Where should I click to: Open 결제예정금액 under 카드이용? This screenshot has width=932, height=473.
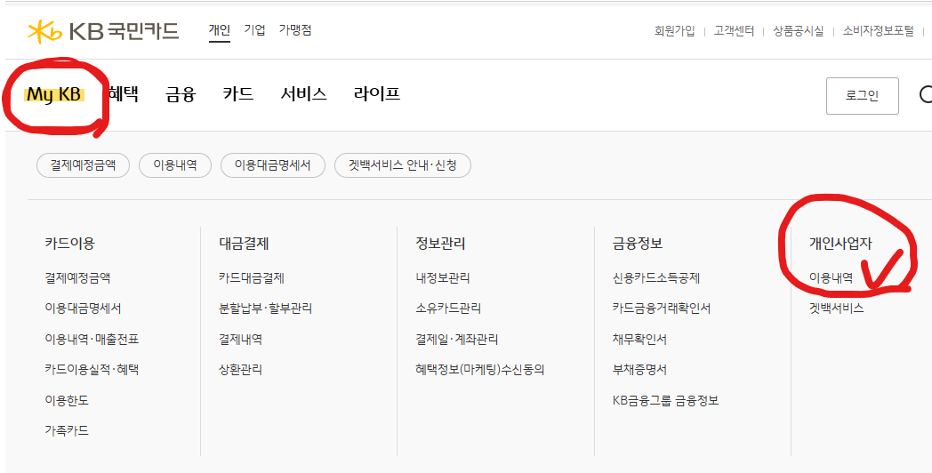(x=77, y=277)
